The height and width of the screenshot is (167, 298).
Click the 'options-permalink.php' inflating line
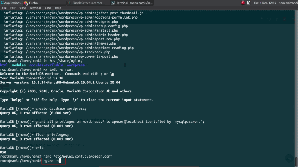[71, 17]
